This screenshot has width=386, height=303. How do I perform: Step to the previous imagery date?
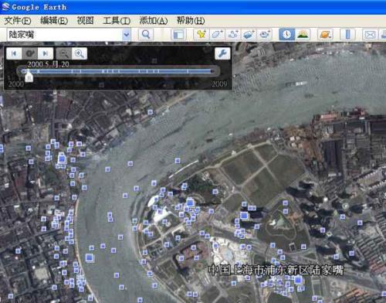coord(14,53)
